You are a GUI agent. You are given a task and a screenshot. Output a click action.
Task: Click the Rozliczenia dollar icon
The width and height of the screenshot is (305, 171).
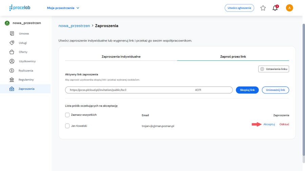click(x=12, y=71)
